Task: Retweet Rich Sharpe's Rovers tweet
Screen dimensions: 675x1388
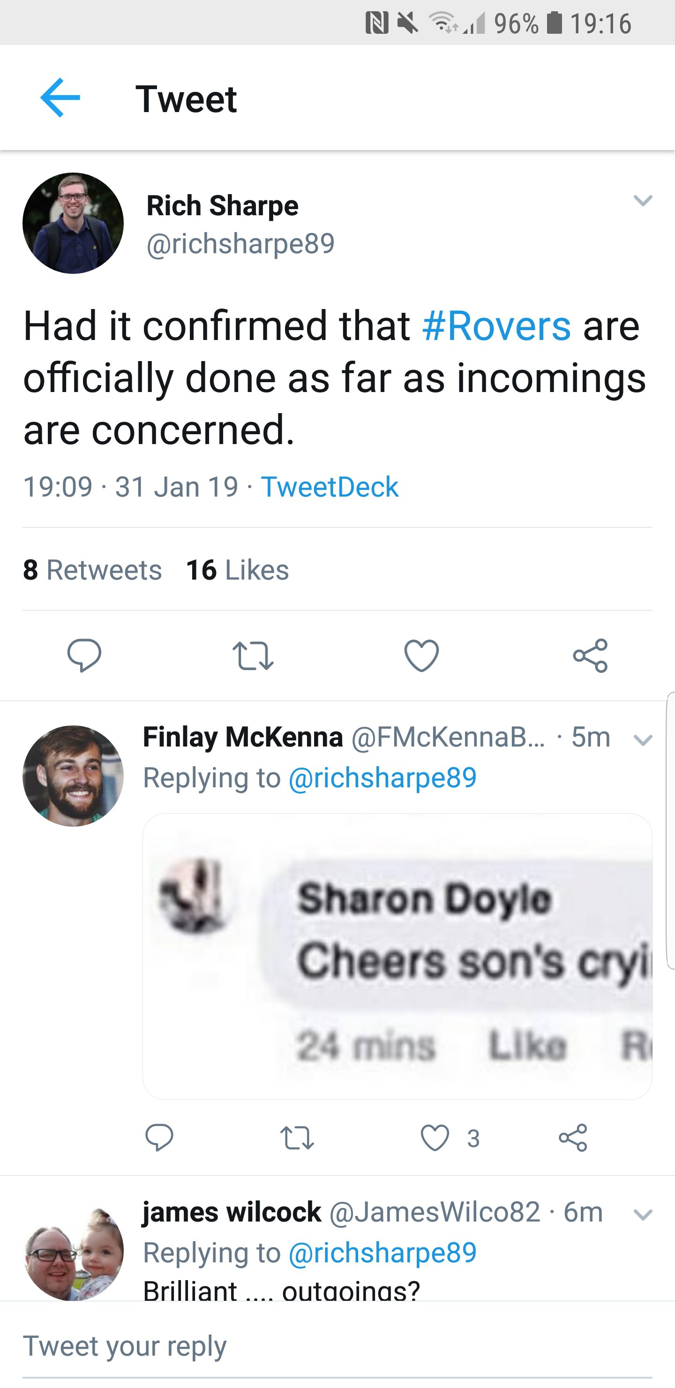Action: click(253, 655)
